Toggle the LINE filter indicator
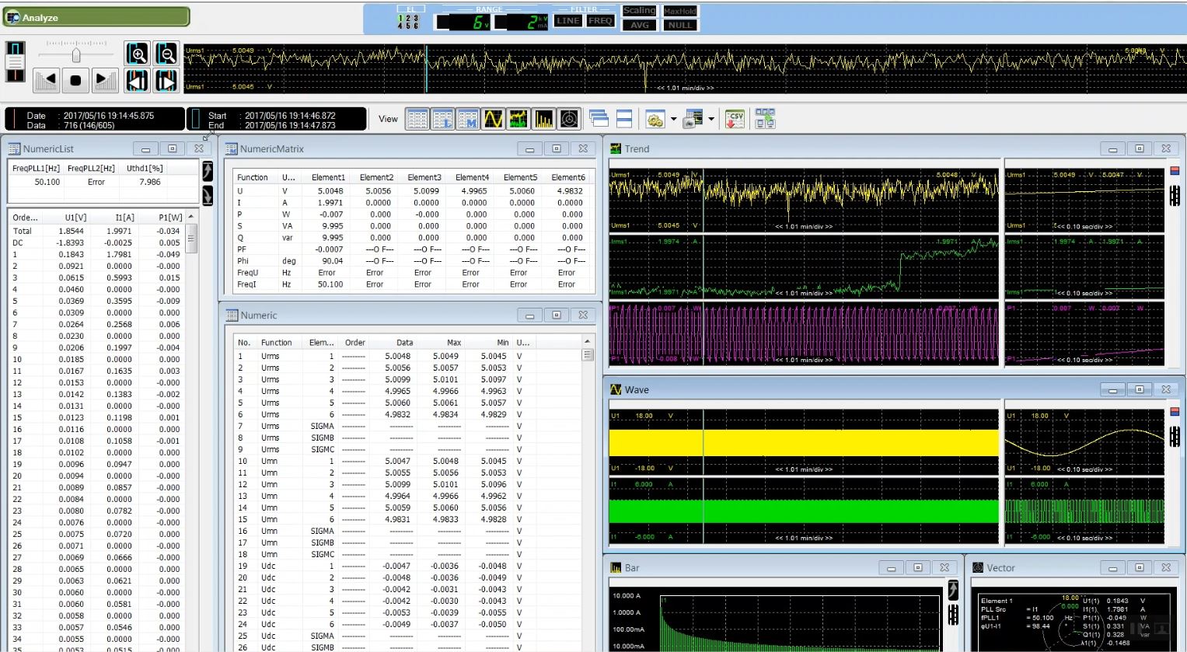This screenshot has width=1187, height=652. click(x=567, y=21)
